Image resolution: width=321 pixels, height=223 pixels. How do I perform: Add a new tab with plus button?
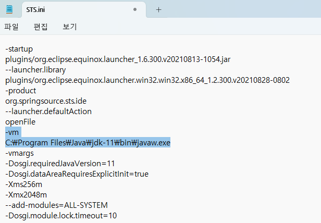158,9
